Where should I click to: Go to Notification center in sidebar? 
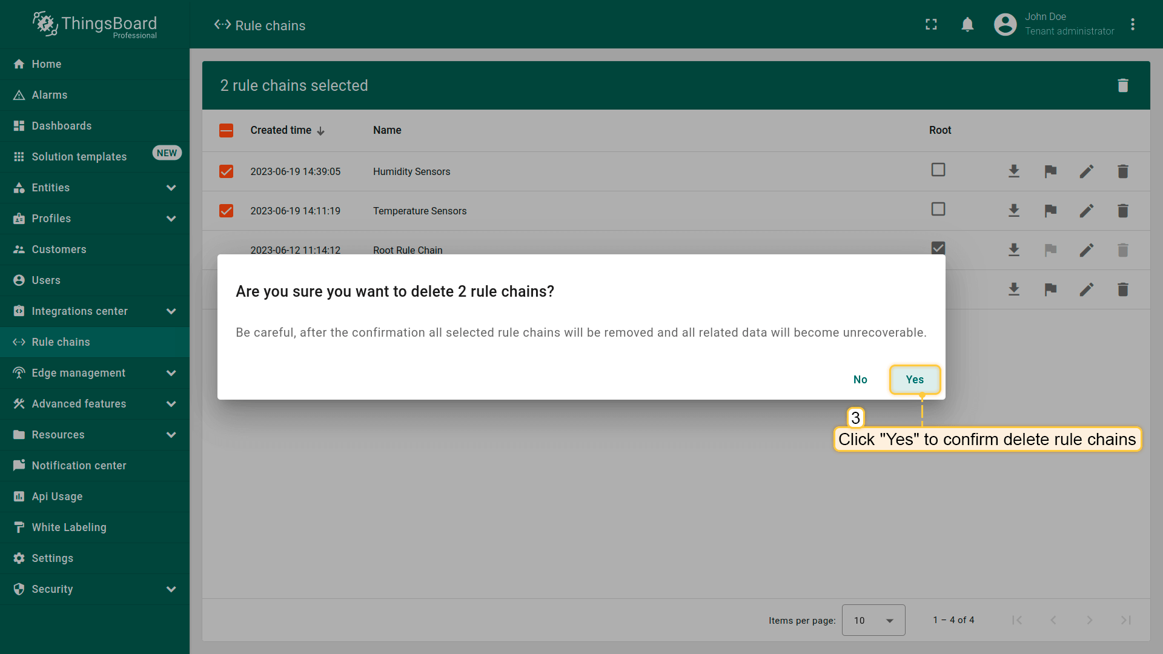pyautogui.click(x=79, y=466)
